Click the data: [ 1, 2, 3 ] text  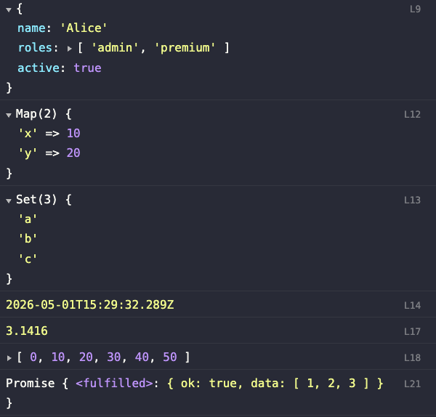coord(310,383)
